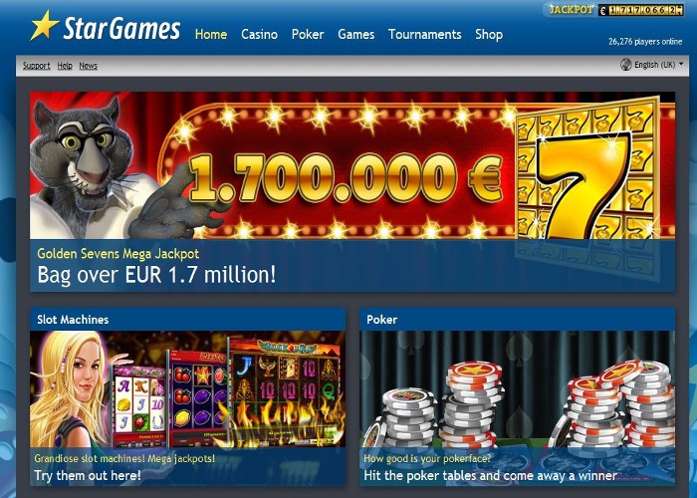The image size is (697, 498).
Task: Click the globe icon beside English (UK)
Action: (x=626, y=65)
